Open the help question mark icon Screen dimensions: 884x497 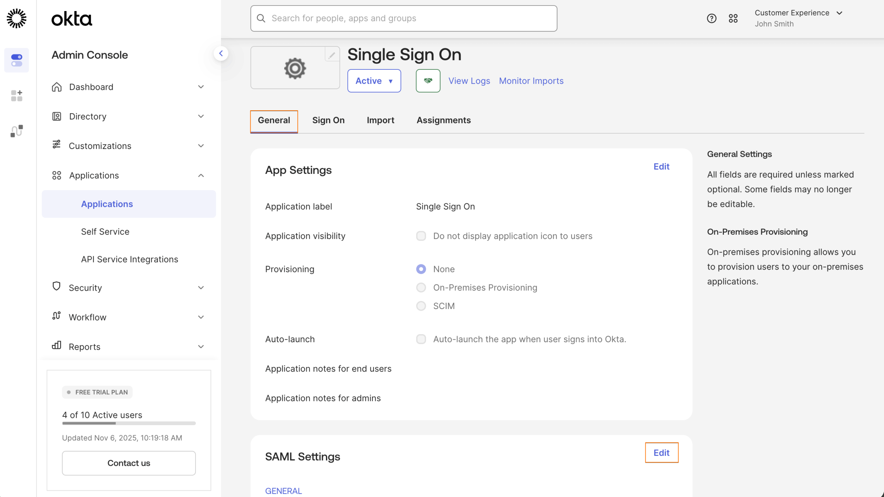[x=711, y=18]
